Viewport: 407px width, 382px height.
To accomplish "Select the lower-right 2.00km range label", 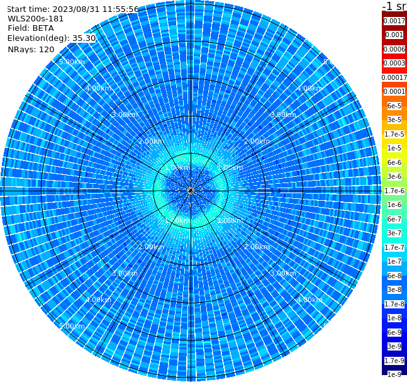I will coord(257,247).
